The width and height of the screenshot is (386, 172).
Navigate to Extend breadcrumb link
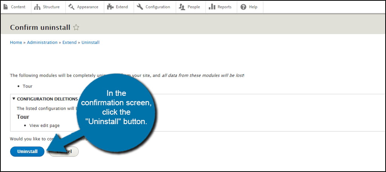click(x=69, y=43)
